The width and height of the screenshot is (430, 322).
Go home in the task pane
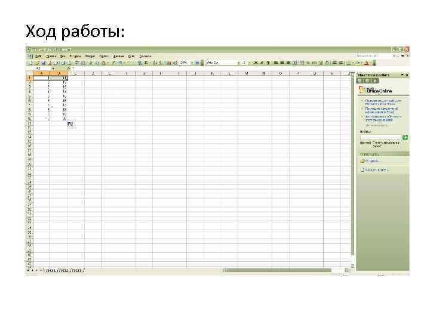click(375, 80)
